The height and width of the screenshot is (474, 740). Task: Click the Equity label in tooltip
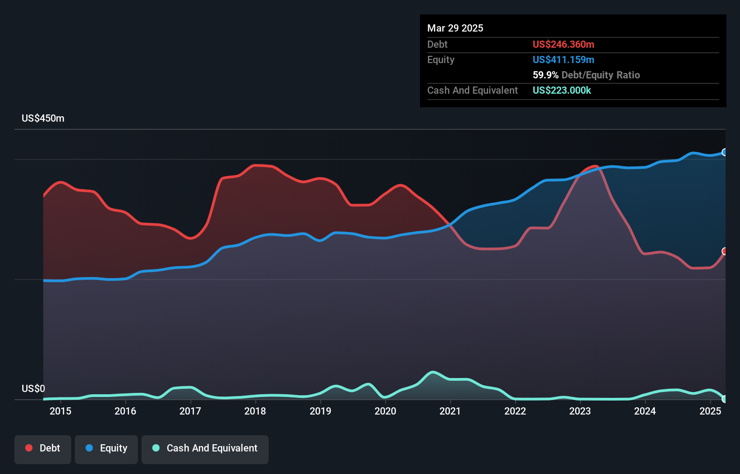coord(441,60)
